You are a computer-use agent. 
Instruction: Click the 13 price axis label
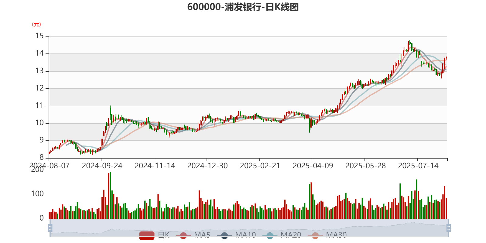39,71
